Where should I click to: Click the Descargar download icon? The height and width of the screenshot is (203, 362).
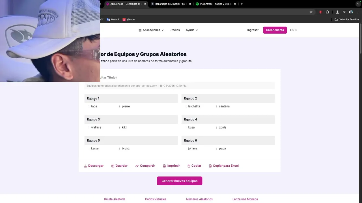click(85, 166)
